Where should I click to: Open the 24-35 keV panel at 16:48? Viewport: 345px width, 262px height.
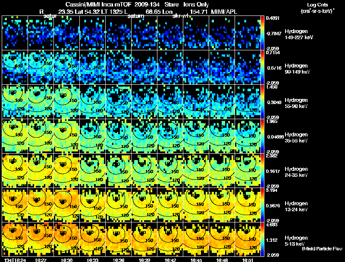click(222, 170)
